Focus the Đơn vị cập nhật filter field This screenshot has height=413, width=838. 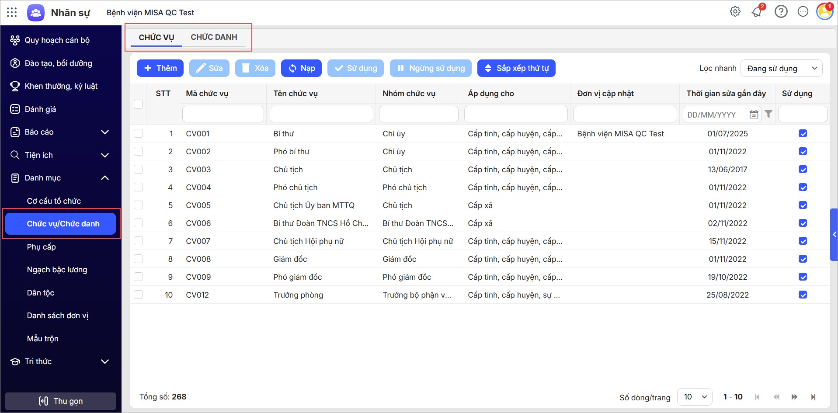[625, 114]
